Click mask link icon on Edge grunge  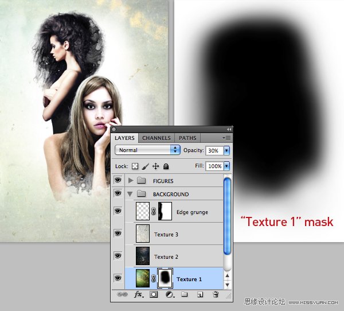coord(154,211)
